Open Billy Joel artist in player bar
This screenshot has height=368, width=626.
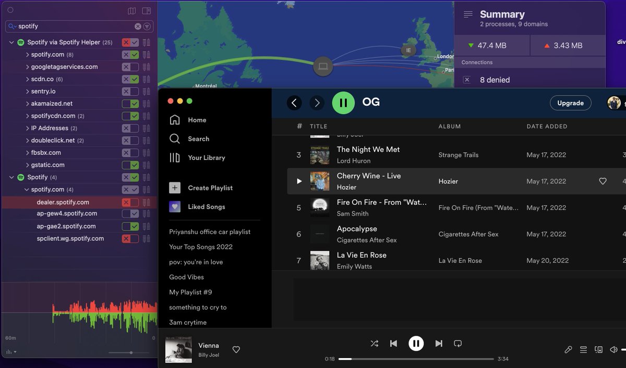209,355
